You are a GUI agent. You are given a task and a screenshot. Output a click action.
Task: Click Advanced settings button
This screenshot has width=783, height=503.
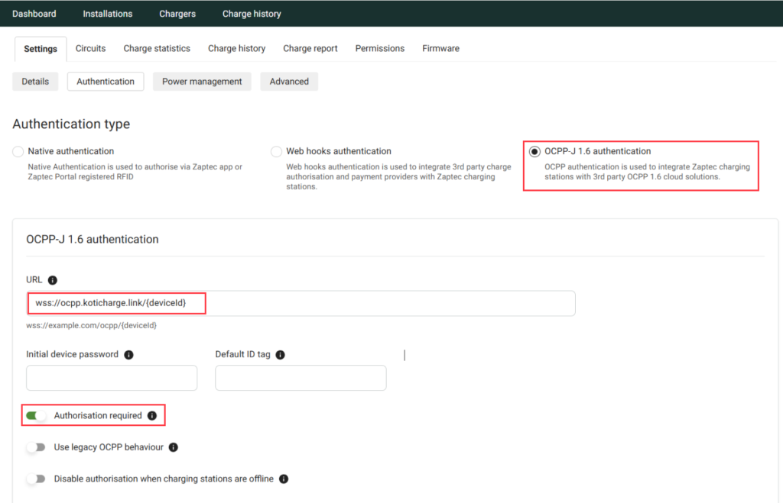point(289,82)
